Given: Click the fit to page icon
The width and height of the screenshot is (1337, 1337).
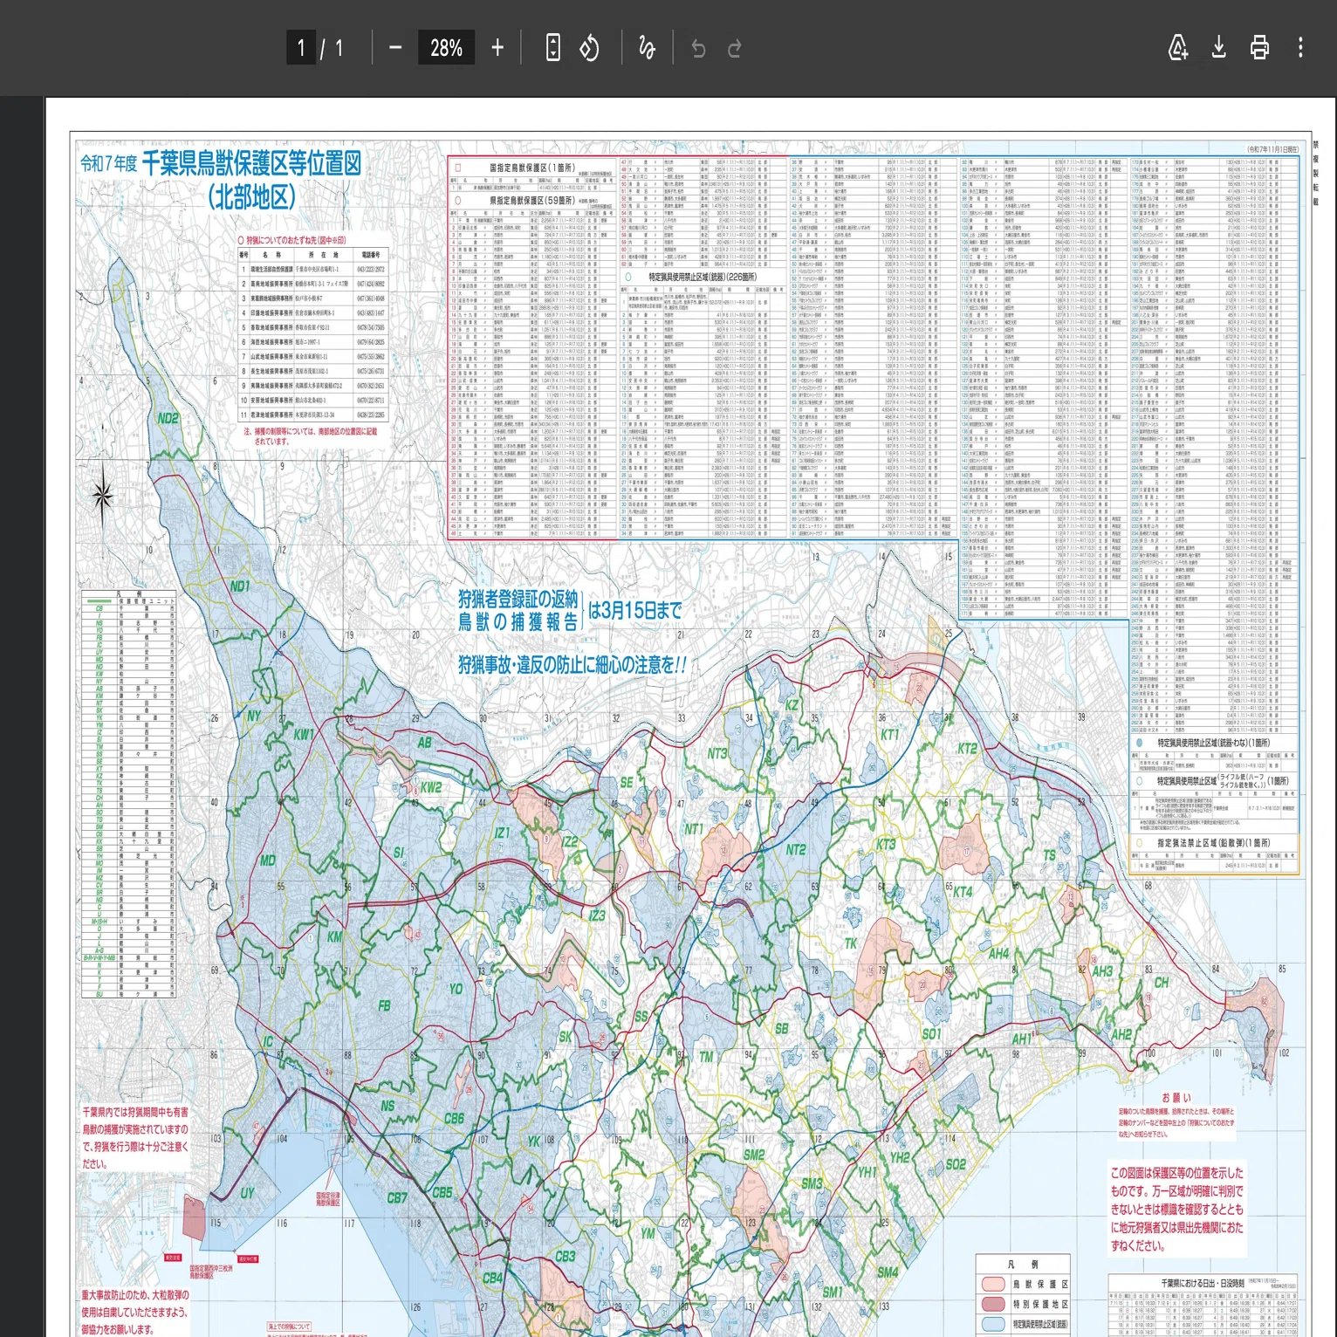Looking at the screenshot, I should click(552, 48).
